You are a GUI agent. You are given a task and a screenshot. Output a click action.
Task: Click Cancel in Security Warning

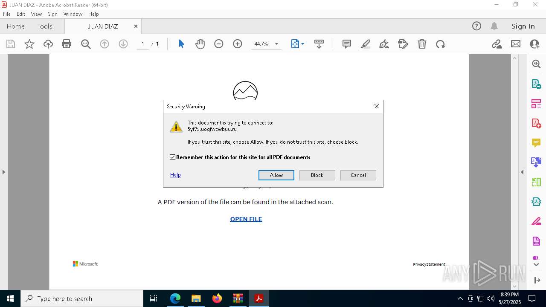358,175
